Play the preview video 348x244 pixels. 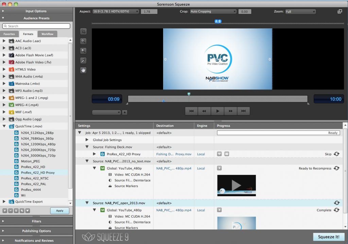[217, 111]
